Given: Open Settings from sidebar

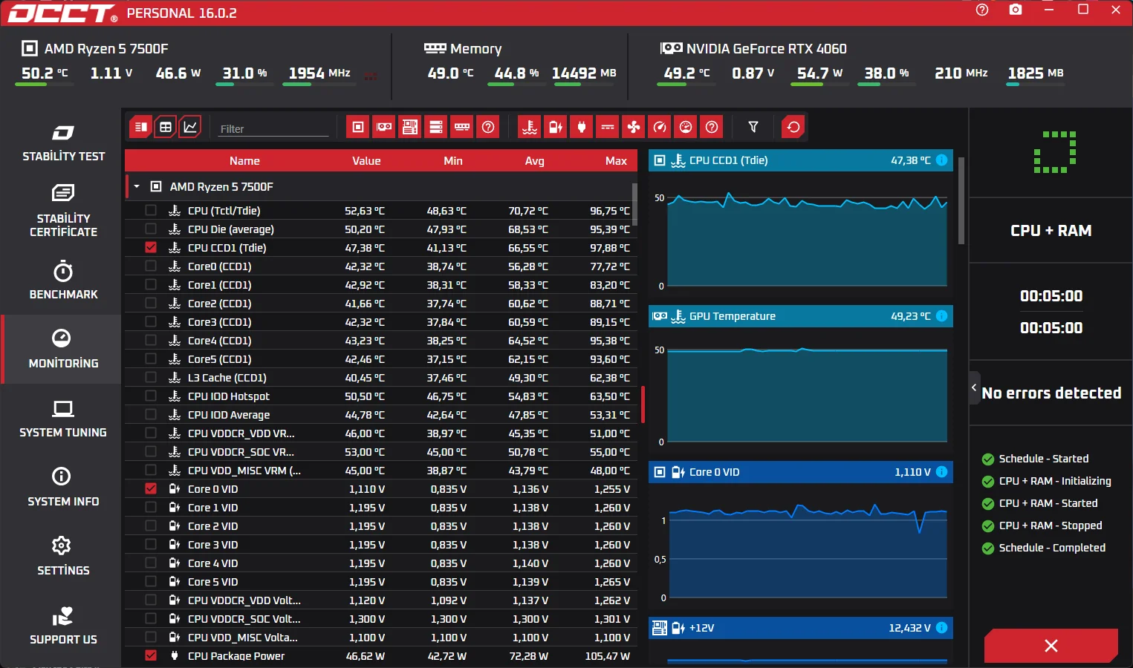Looking at the screenshot, I should click(63, 557).
